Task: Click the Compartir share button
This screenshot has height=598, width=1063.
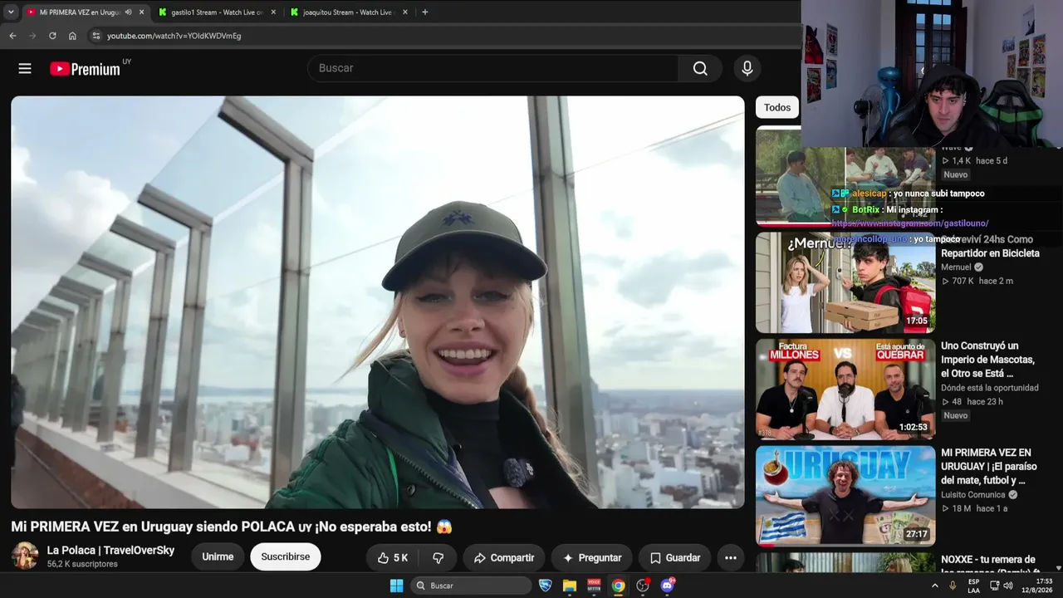Action: tap(504, 558)
